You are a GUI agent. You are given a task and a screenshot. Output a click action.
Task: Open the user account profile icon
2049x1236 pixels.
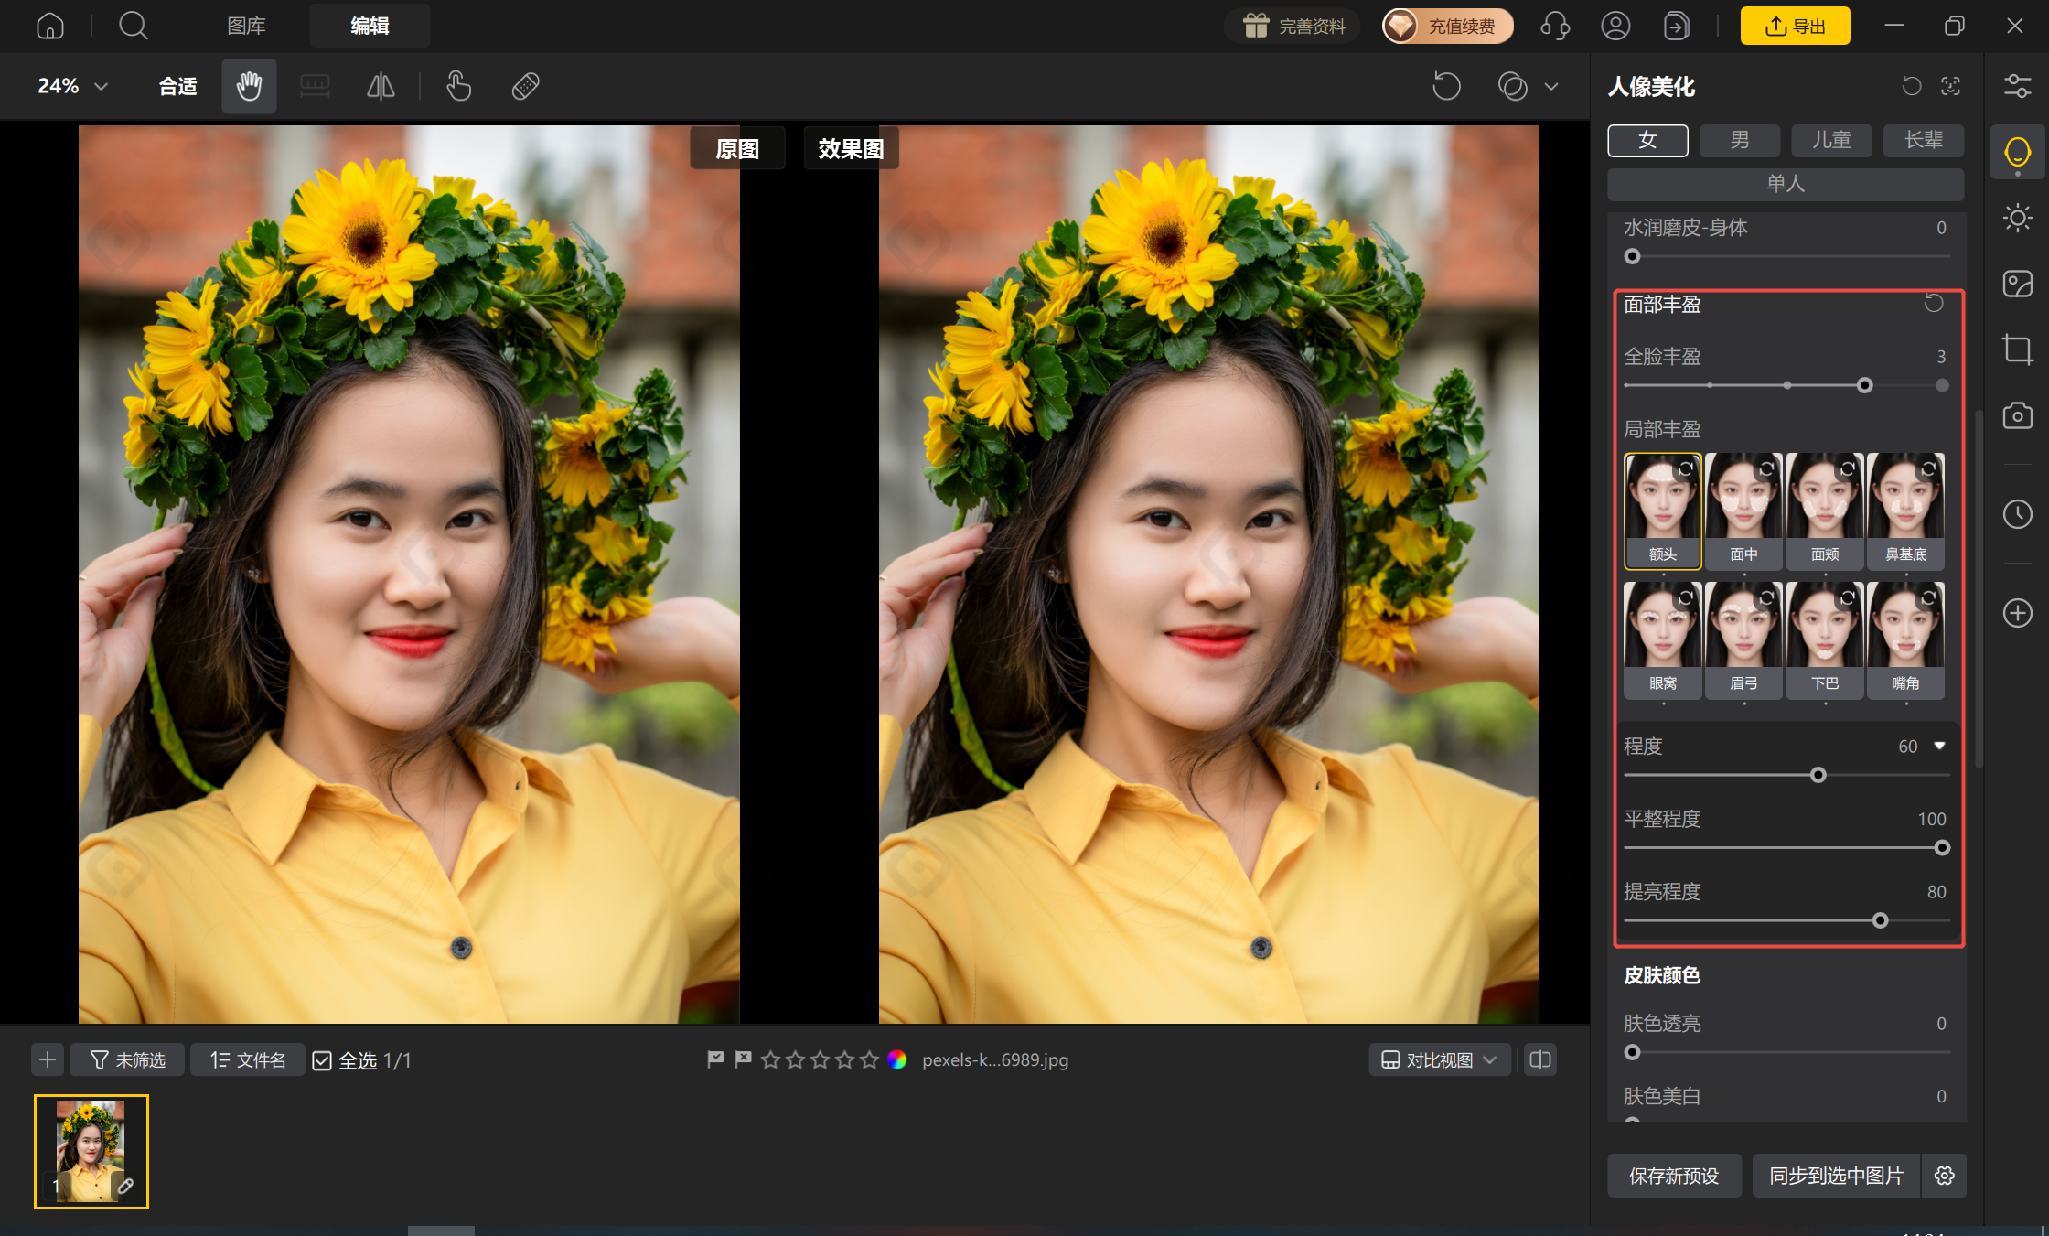pyautogui.click(x=1615, y=26)
